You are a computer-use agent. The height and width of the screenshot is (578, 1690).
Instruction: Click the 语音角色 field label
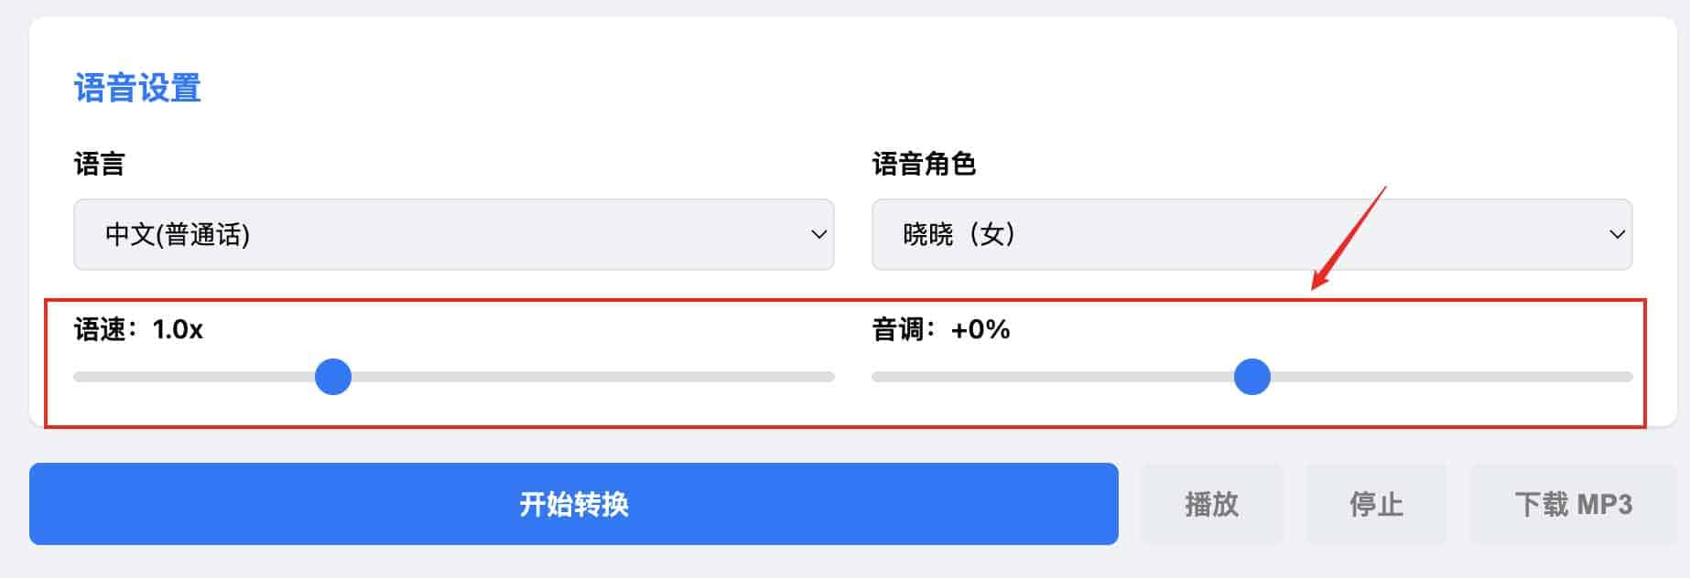[x=925, y=165]
